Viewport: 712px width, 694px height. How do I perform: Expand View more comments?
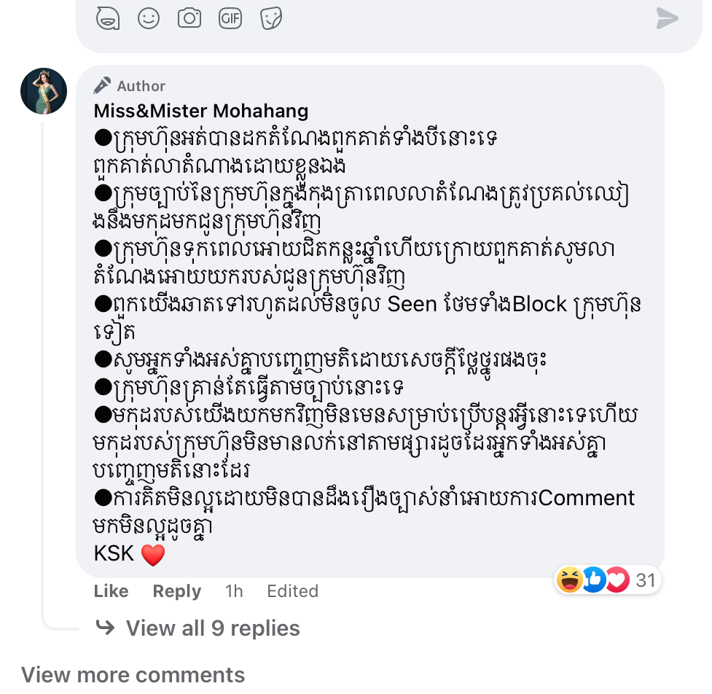(133, 675)
